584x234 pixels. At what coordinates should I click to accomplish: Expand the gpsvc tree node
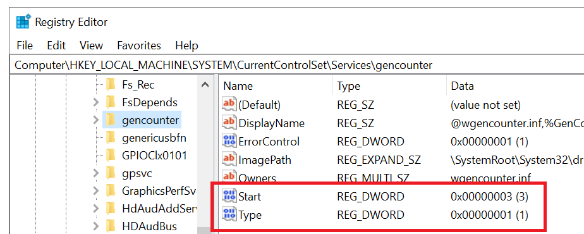click(95, 173)
